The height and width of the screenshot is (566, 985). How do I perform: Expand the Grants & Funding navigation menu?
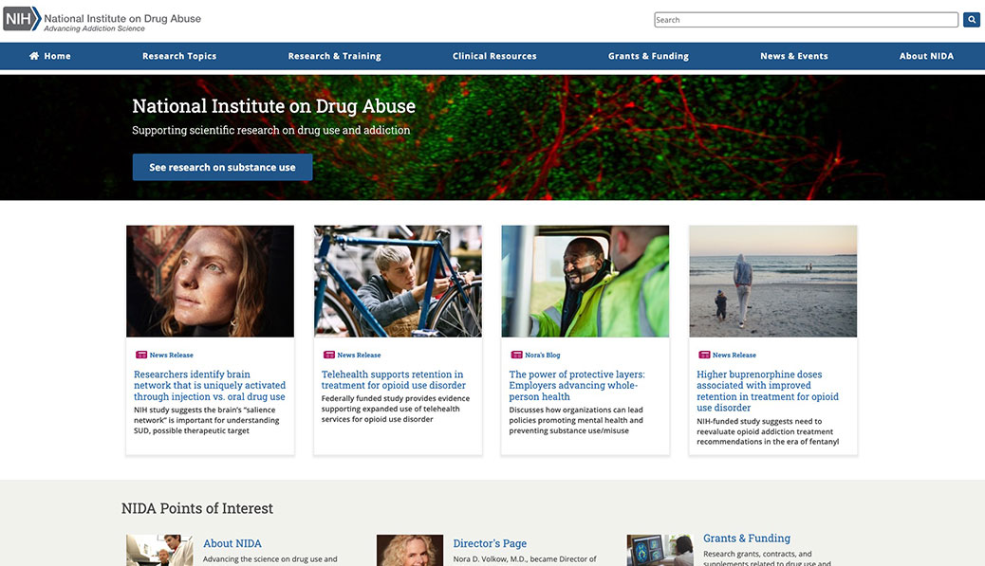click(x=648, y=56)
